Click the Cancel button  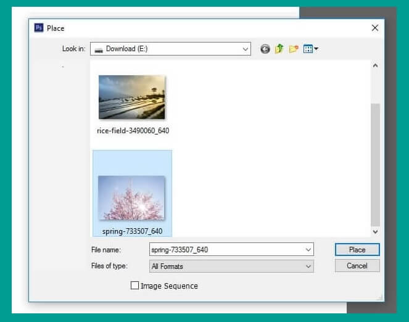click(357, 266)
